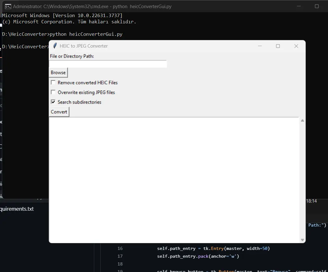Click the 'HEIC to JPEG Converter' title text
The height and width of the screenshot is (272, 328).
click(84, 46)
